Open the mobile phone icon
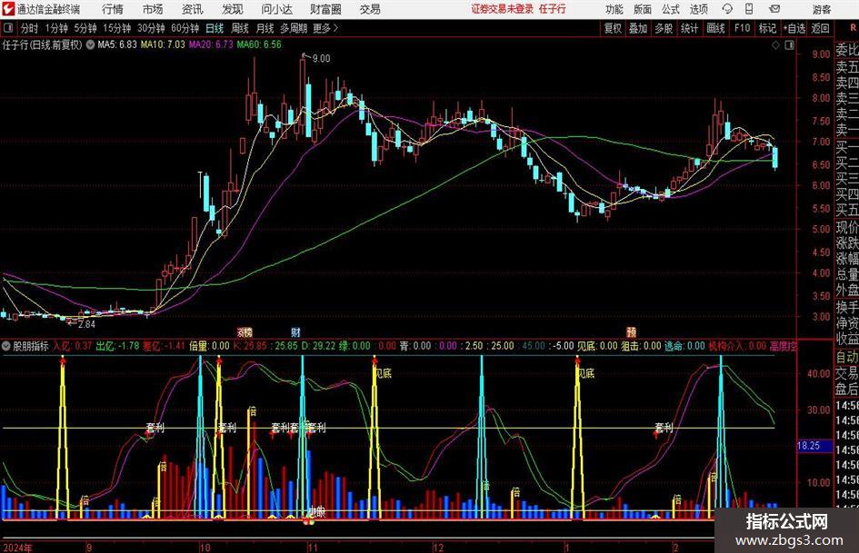This screenshot has width=859, height=553. 749,9
